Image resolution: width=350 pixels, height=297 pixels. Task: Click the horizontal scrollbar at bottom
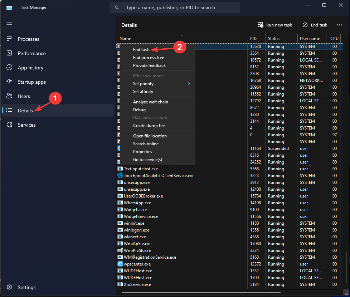click(x=201, y=292)
